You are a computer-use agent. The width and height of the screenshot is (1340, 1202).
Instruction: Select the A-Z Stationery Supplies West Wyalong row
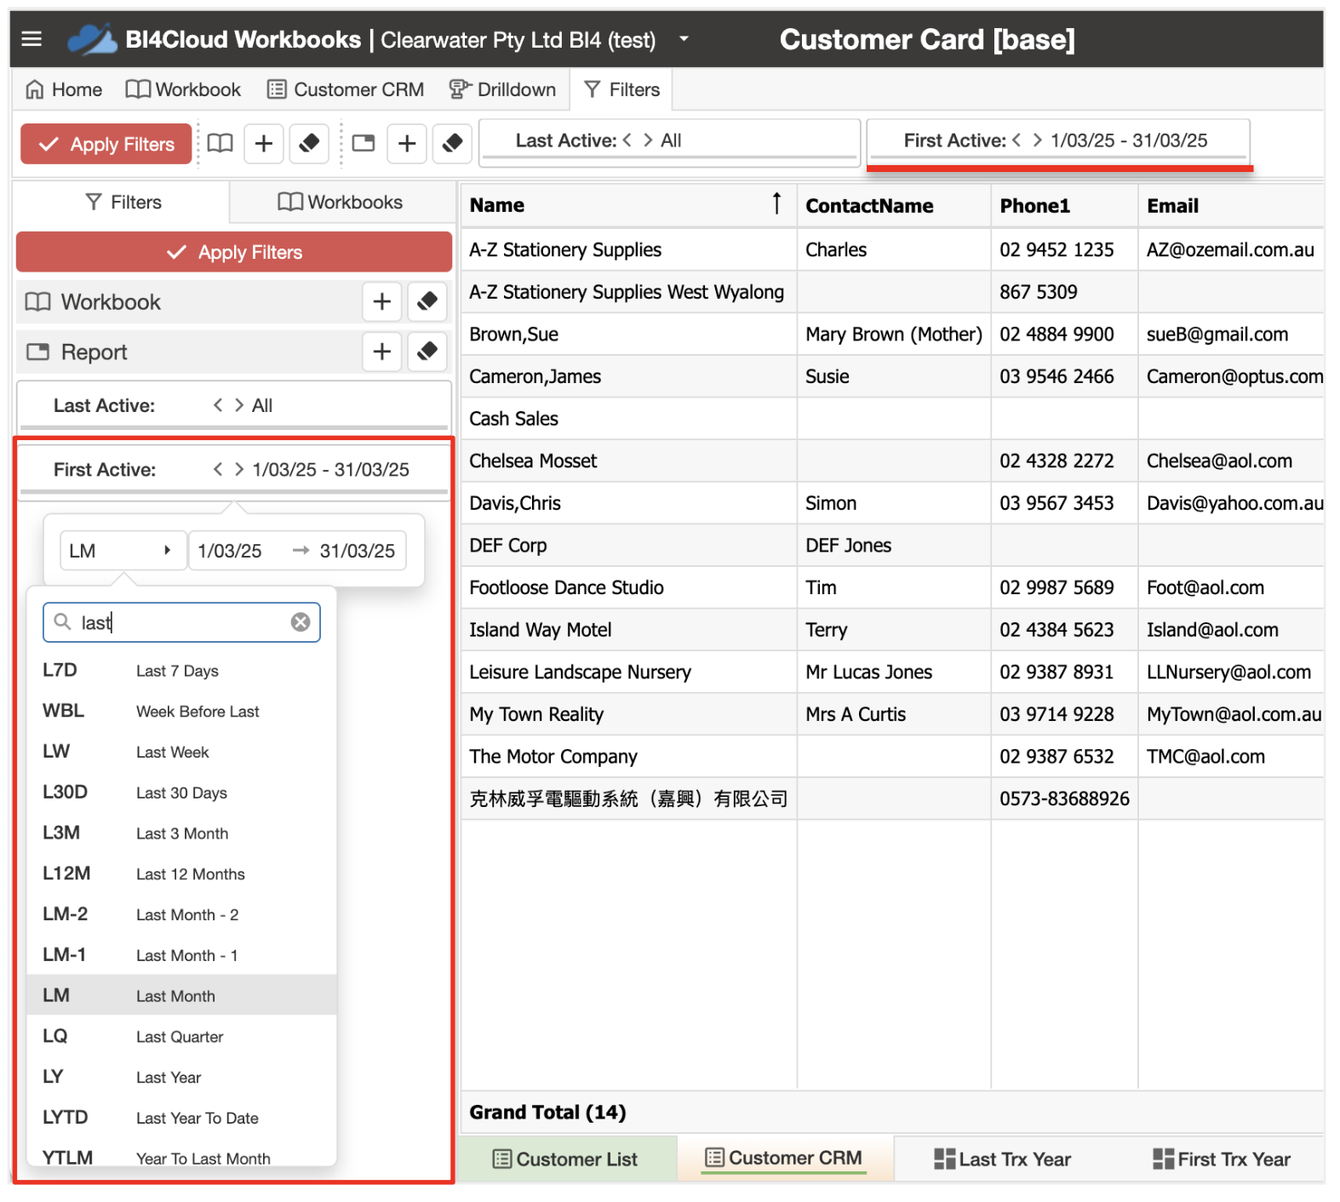[892, 292]
